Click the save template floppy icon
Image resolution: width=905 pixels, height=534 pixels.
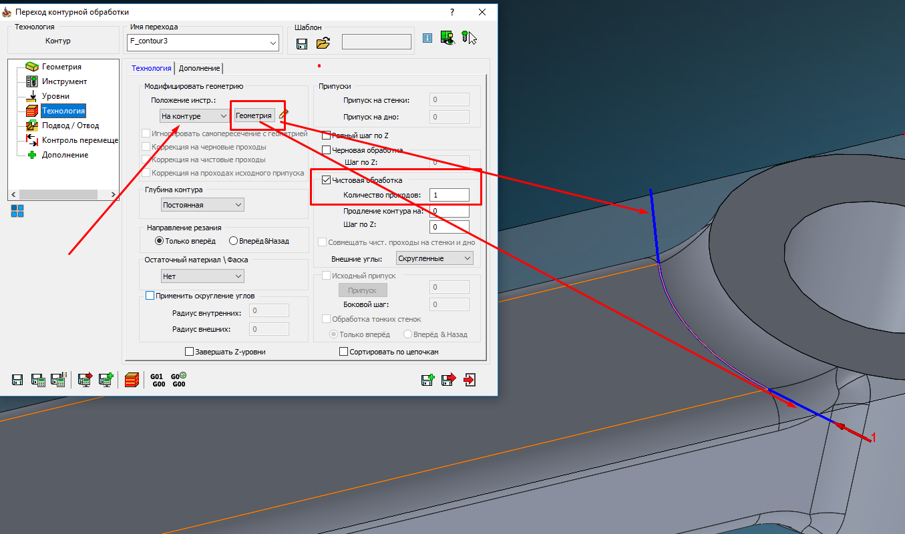coord(302,44)
